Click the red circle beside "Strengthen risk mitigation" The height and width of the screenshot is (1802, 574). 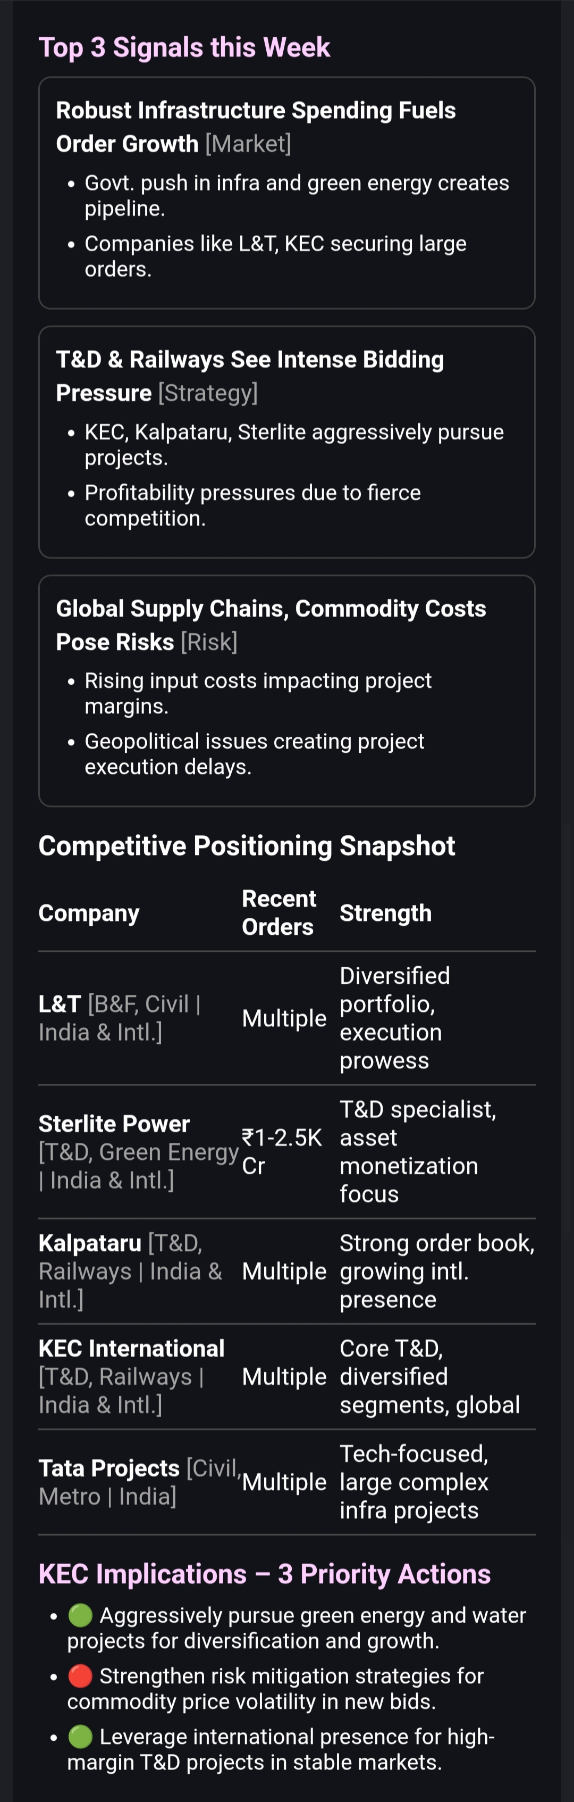click(x=80, y=1676)
